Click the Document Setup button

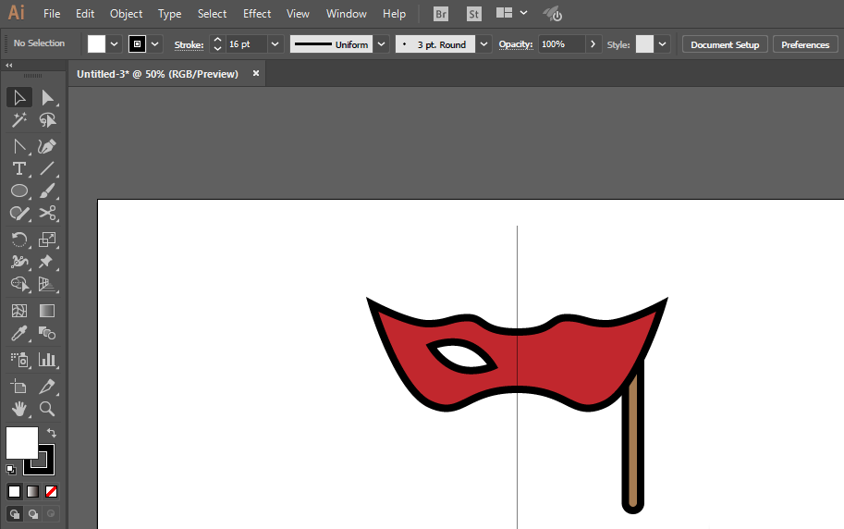[724, 44]
